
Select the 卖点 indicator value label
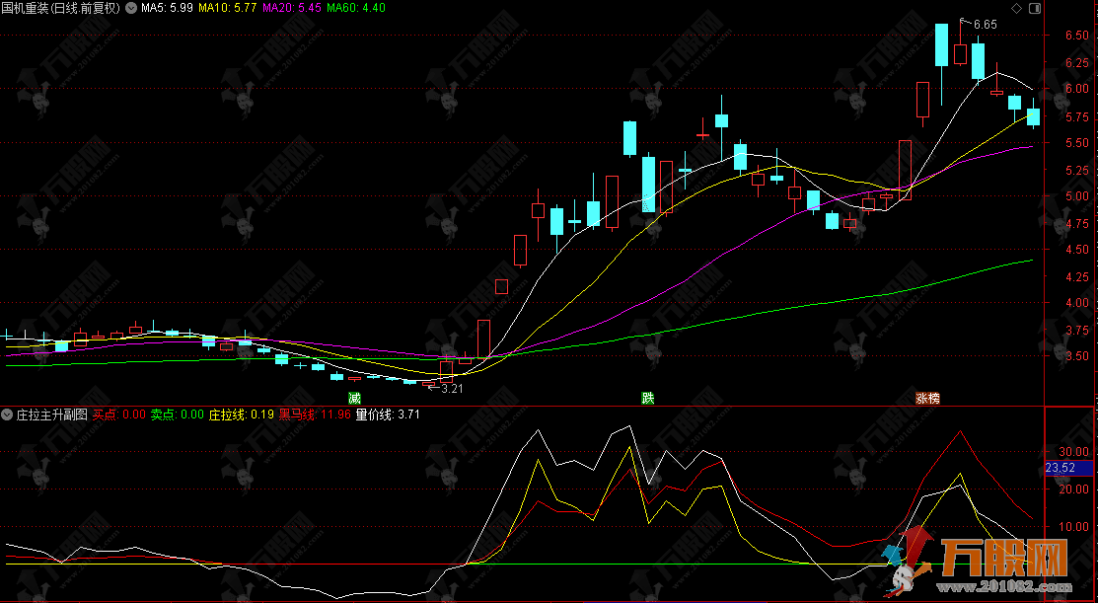[177, 415]
